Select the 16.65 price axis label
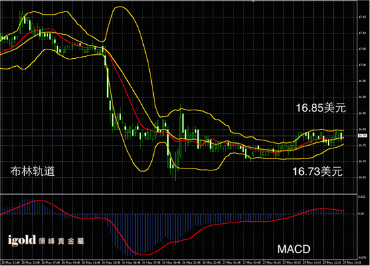The image size is (370, 266). pos(362,177)
